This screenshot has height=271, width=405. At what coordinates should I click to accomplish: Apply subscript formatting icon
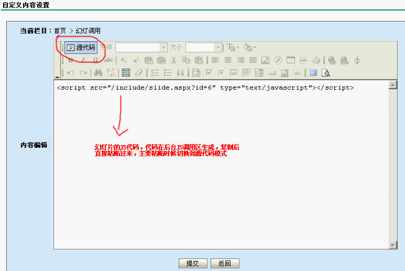coord(124,60)
